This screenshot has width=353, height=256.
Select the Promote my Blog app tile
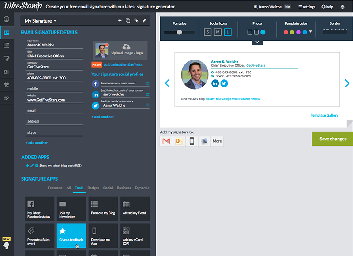point(103,209)
